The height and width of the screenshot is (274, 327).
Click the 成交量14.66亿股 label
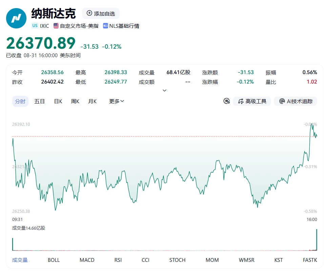point(28,228)
